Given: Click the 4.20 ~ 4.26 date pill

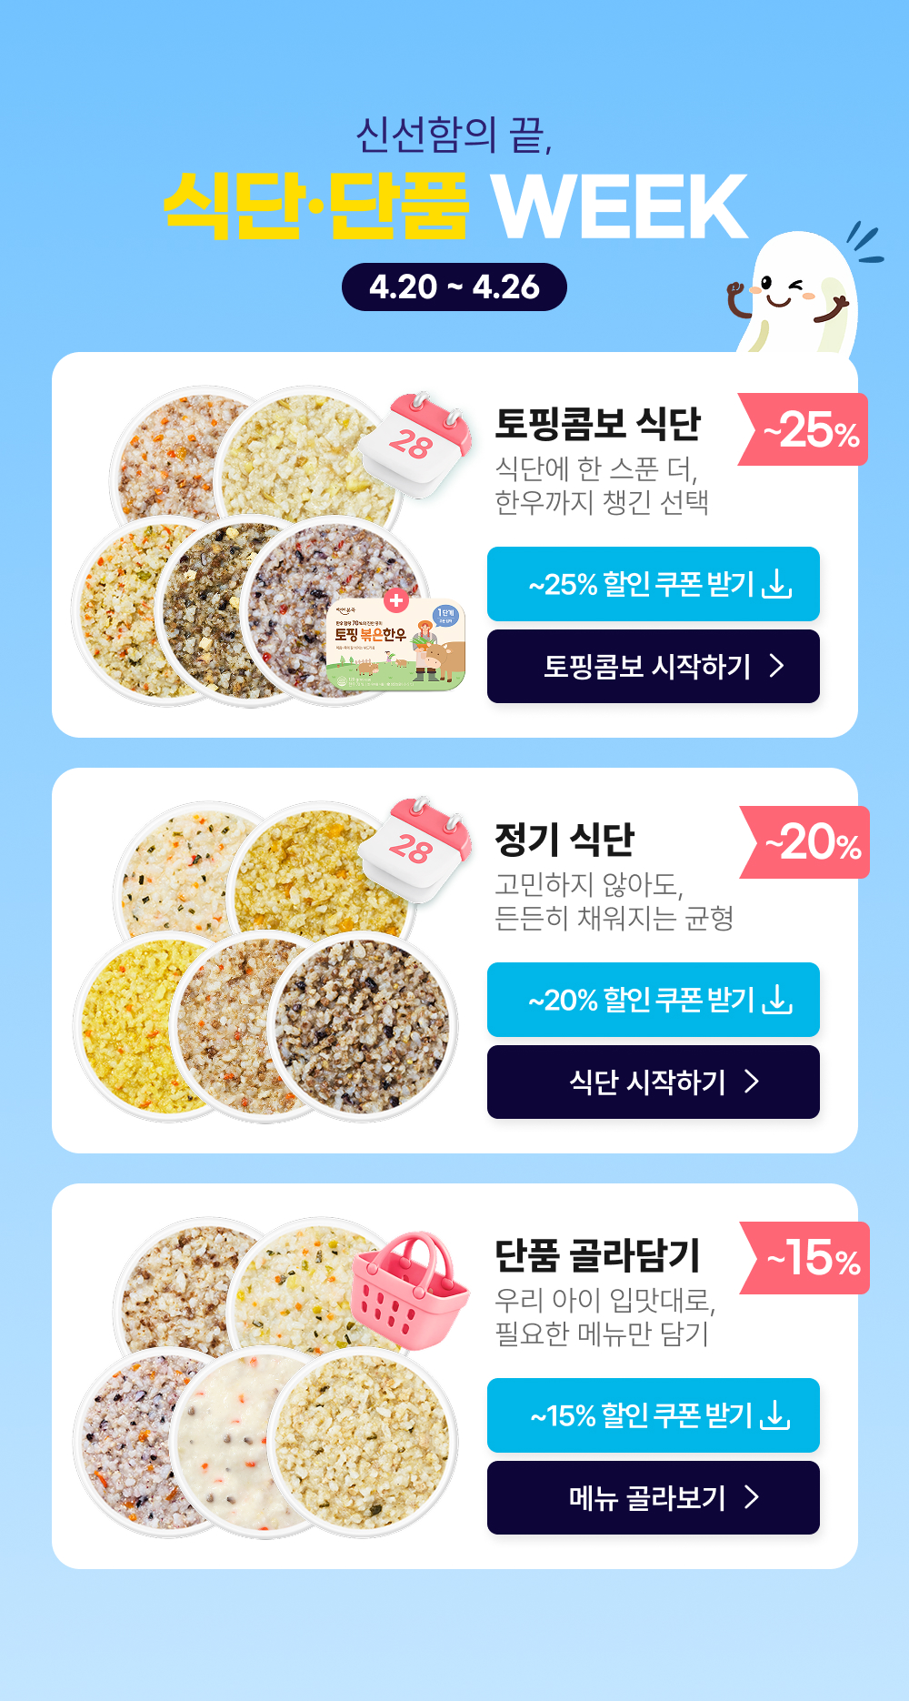Looking at the screenshot, I should (454, 287).
